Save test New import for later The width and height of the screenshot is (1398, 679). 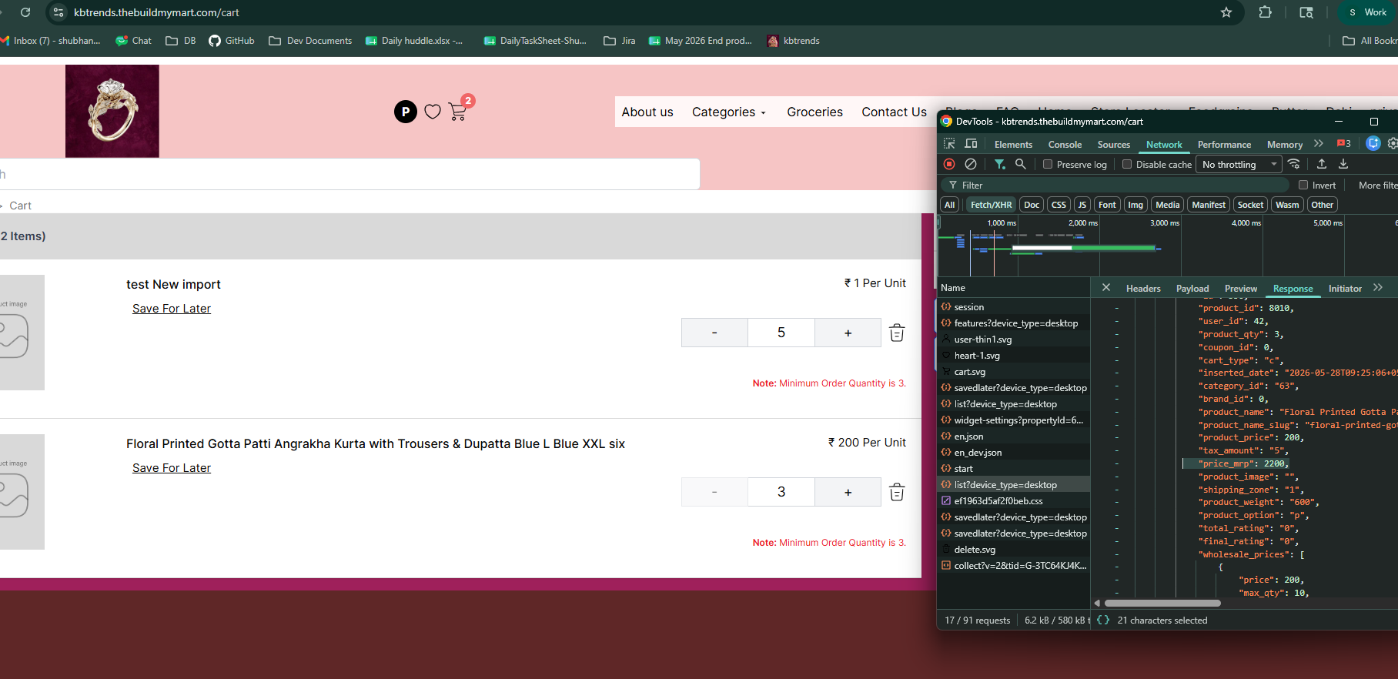coord(172,309)
